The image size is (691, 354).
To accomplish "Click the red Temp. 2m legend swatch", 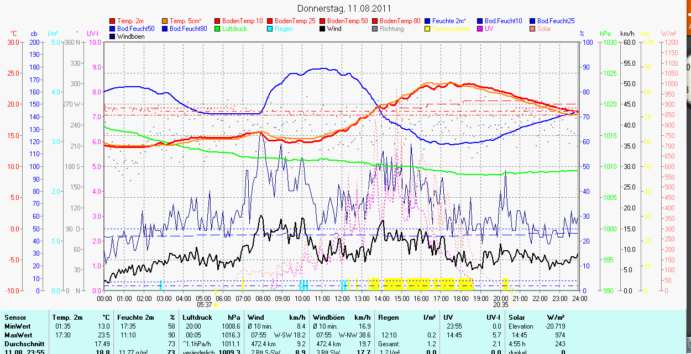I will pos(113,20).
